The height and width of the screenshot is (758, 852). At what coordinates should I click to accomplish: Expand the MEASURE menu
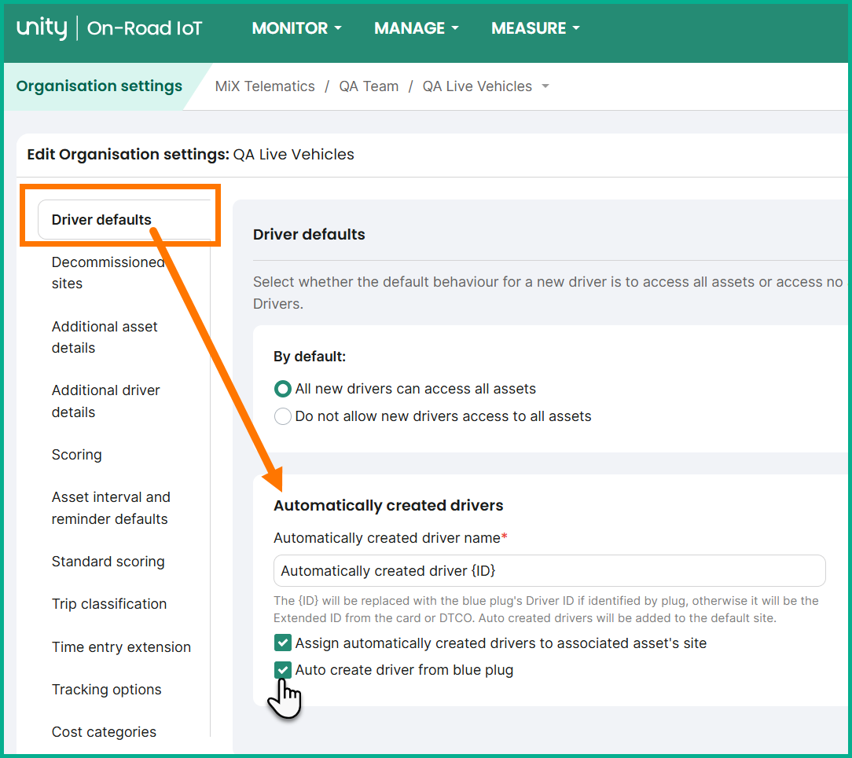534,28
